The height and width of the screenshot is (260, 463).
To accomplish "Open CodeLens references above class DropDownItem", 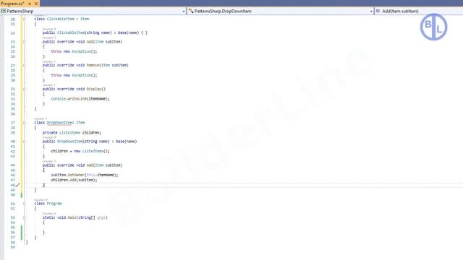I will [x=41, y=118].
